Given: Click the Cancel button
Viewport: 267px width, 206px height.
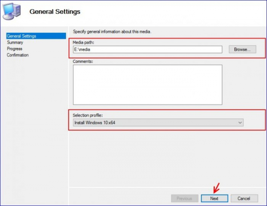Looking at the screenshot, I should coord(244,198).
